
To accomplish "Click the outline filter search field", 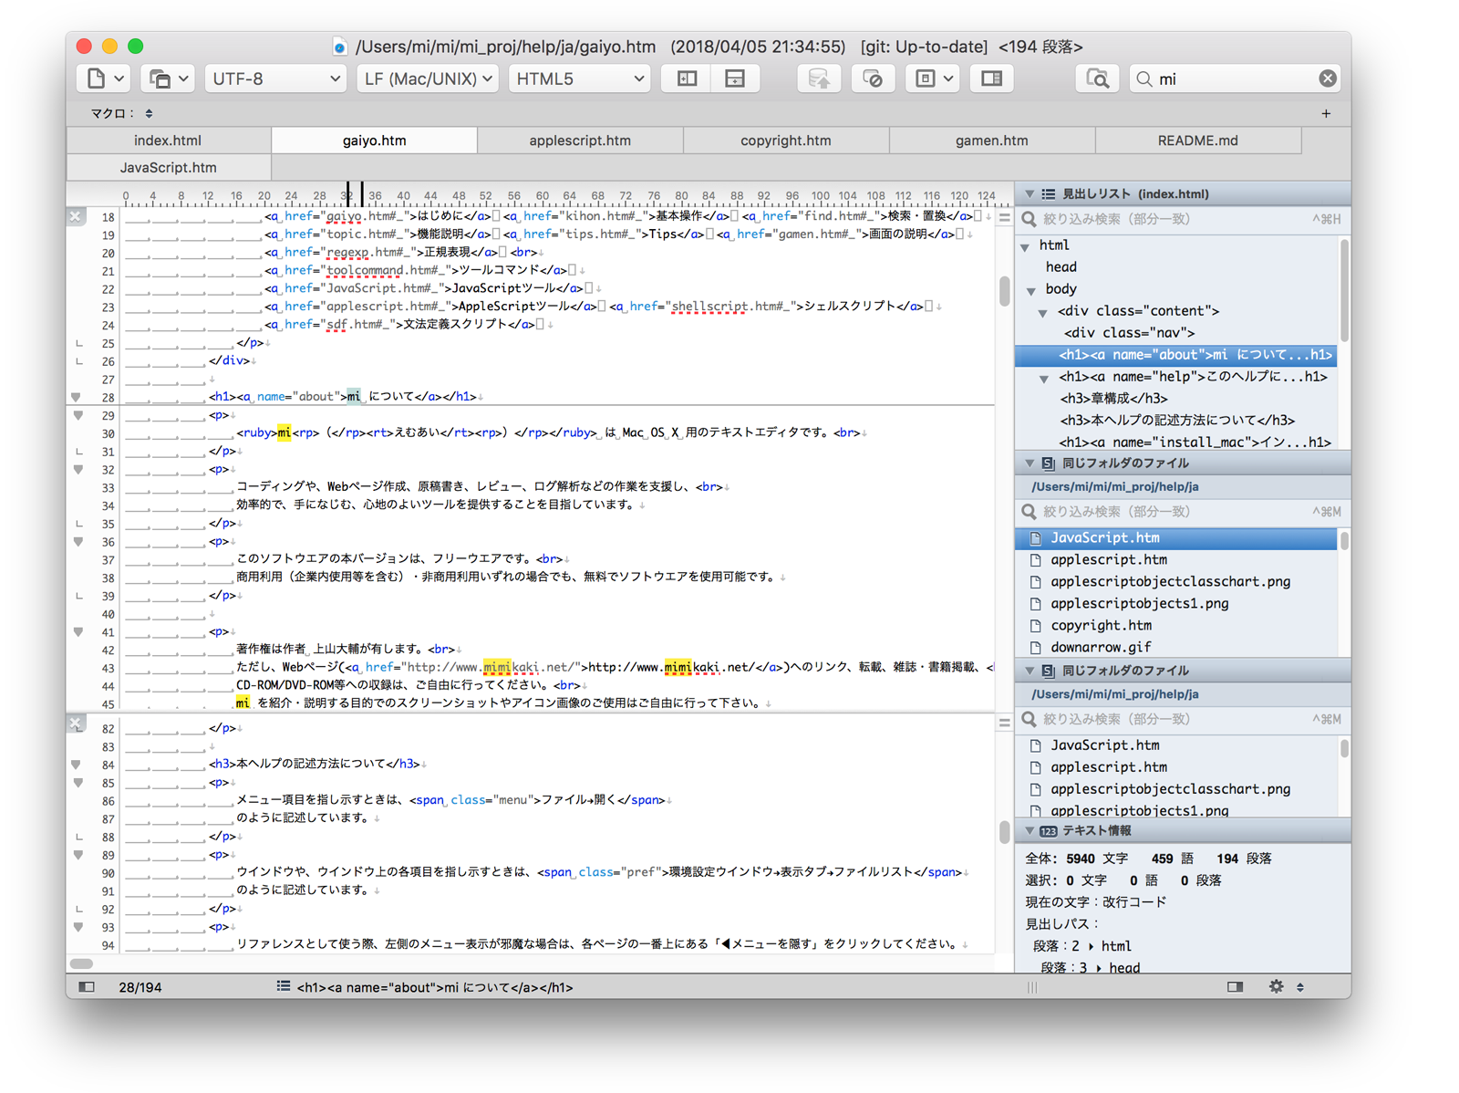I will [x=1183, y=219].
